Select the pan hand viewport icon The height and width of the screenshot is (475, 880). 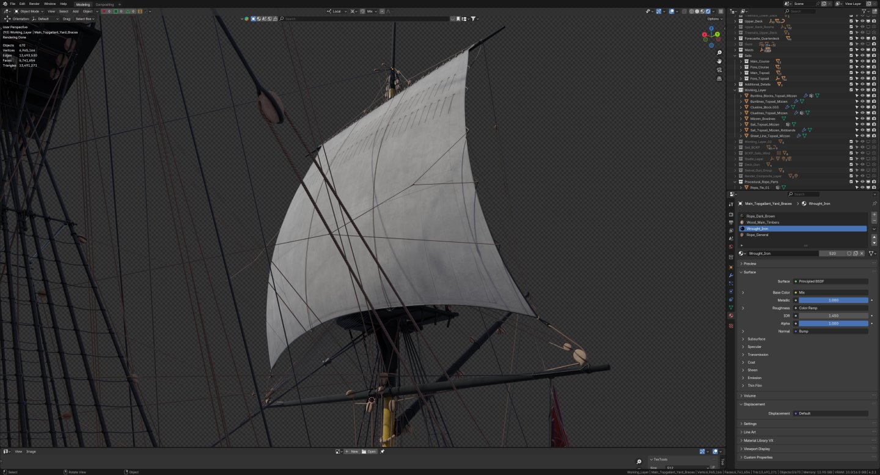point(720,61)
